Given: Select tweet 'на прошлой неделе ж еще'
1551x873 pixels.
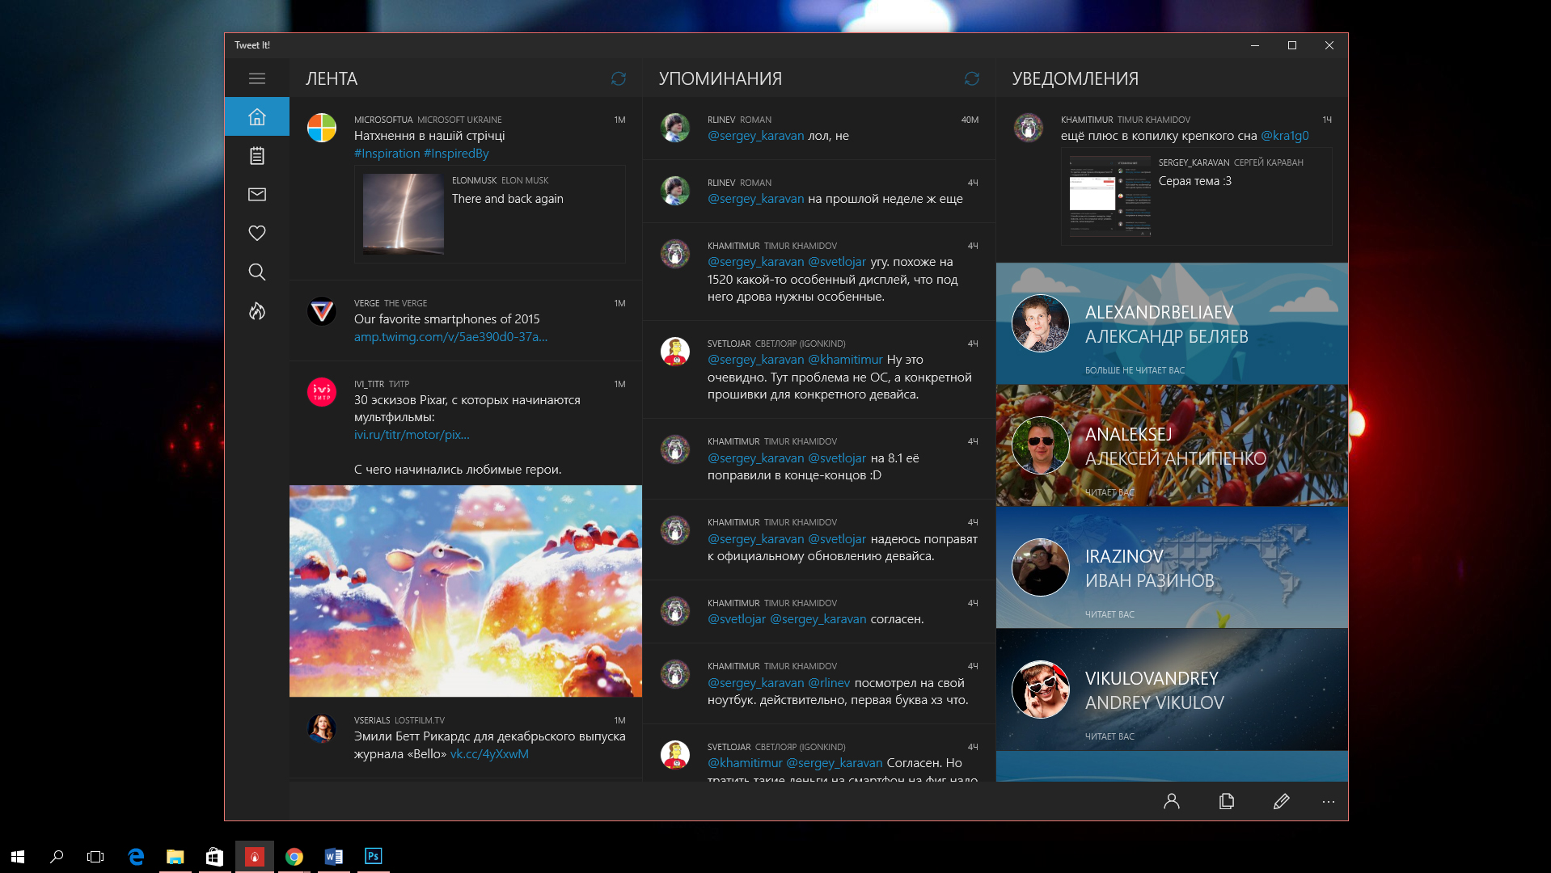Looking at the screenshot, I should [819, 192].
